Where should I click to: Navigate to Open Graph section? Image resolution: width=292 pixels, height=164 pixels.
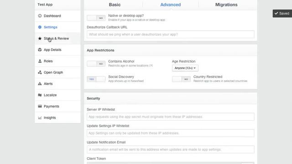point(58,72)
